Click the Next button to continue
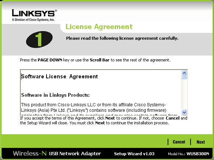Screen dimensions: 214x160 201,142
